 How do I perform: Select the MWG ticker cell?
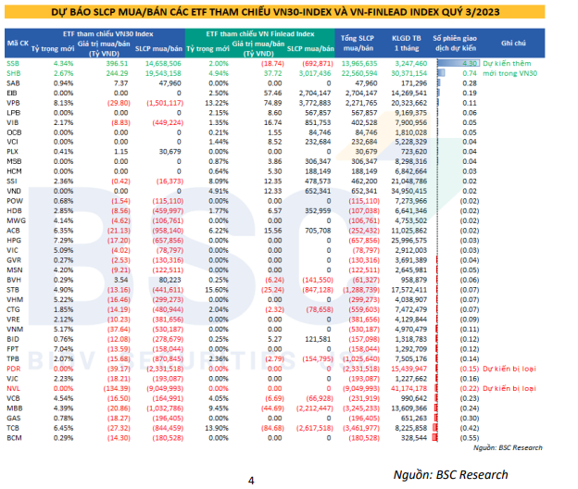(x=17, y=220)
